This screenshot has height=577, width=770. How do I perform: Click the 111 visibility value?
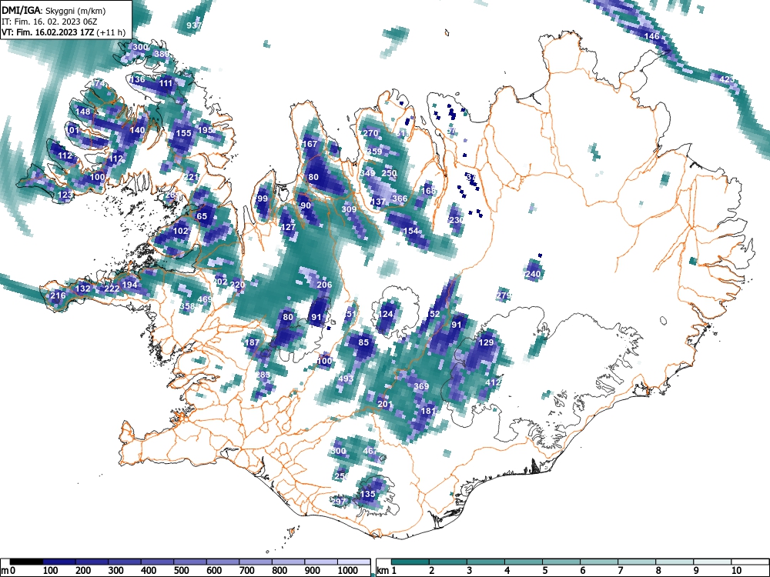click(166, 83)
